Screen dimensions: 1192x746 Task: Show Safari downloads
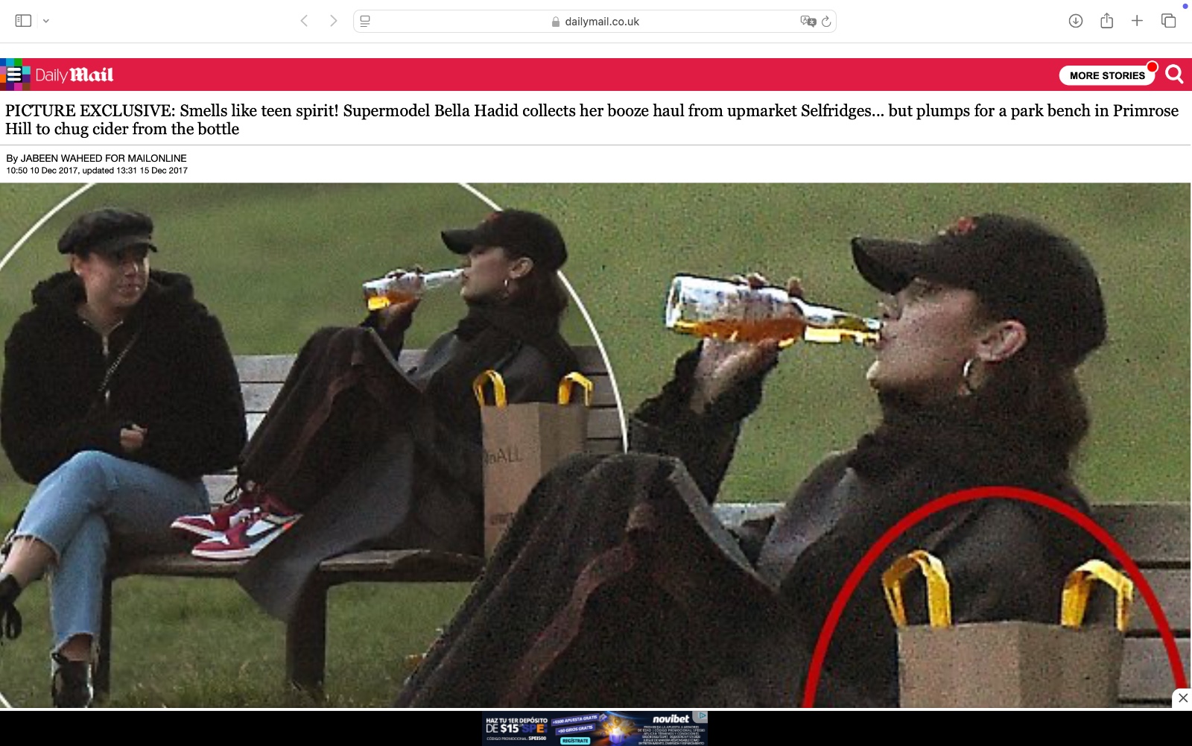(x=1075, y=21)
